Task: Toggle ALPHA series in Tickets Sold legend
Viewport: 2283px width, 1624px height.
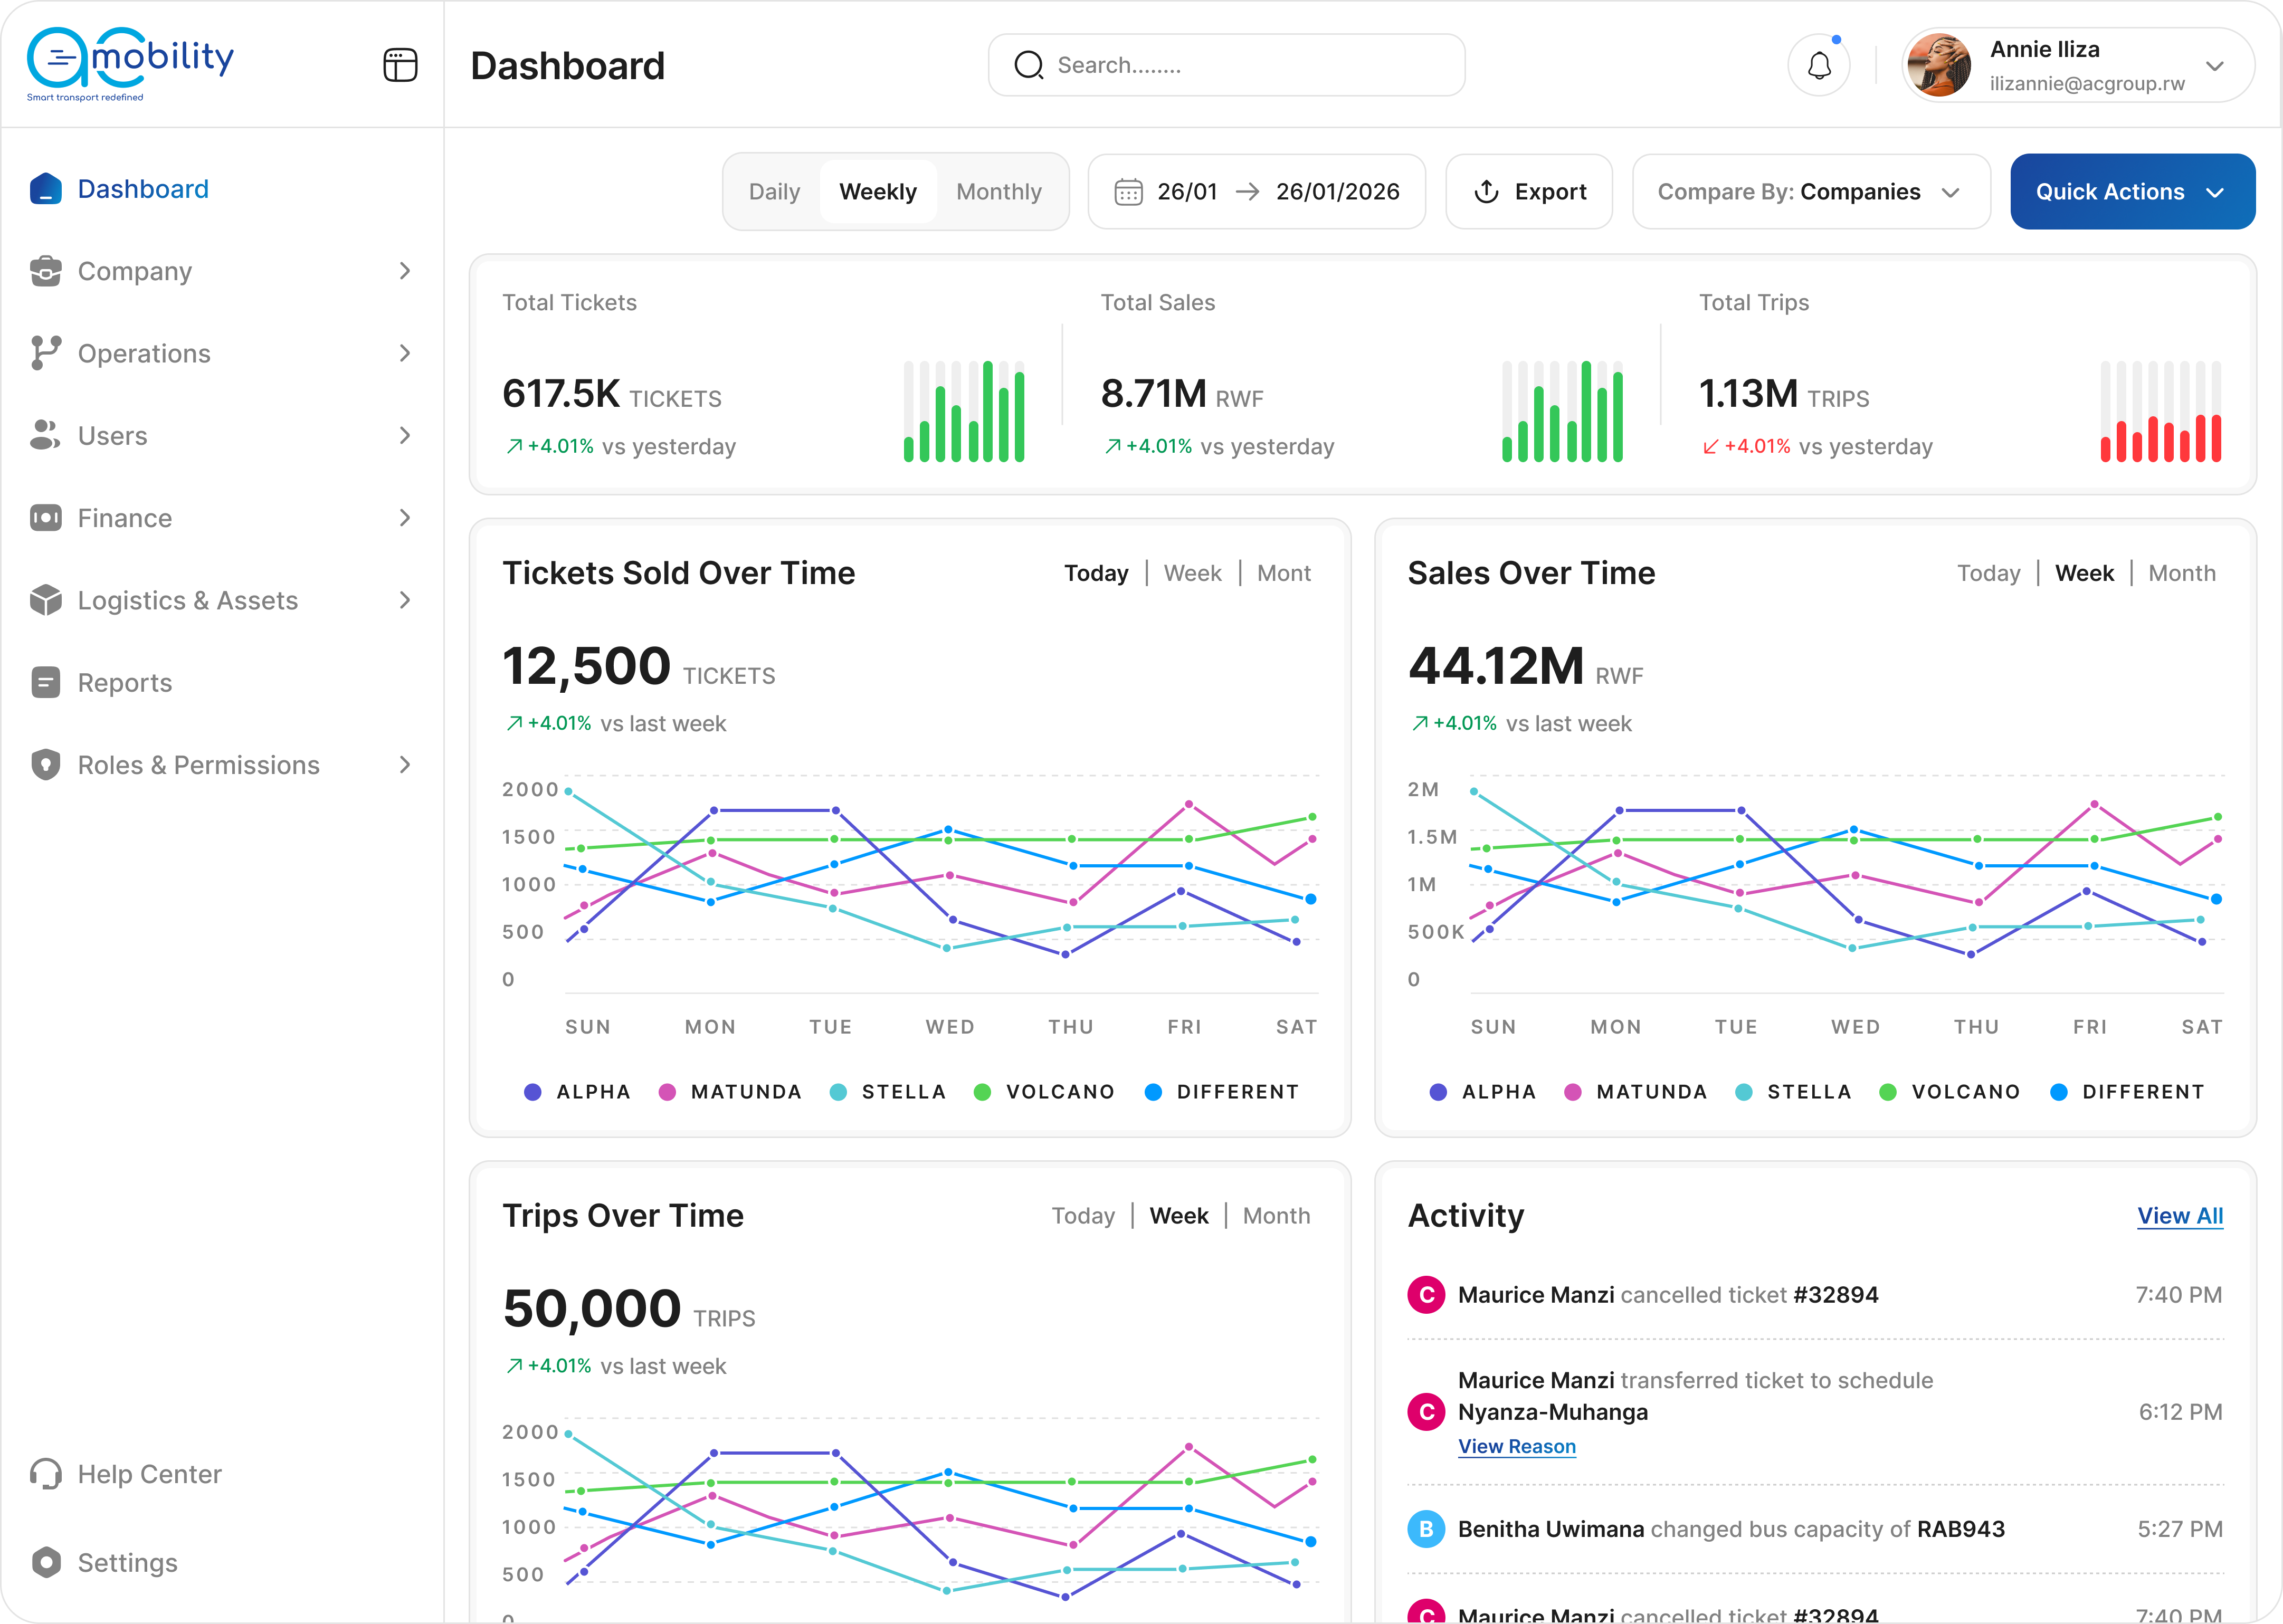Action: coord(577,1092)
